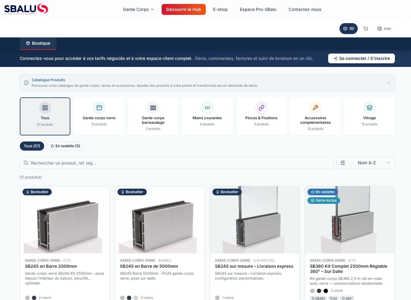Collapse the Catalogue Produits banner chevron

pyautogui.click(x=388, y=83)
